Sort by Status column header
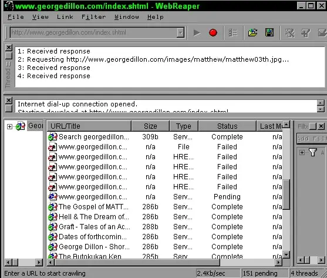The height and width of the screenshot is (278, 327). point(227,126)
